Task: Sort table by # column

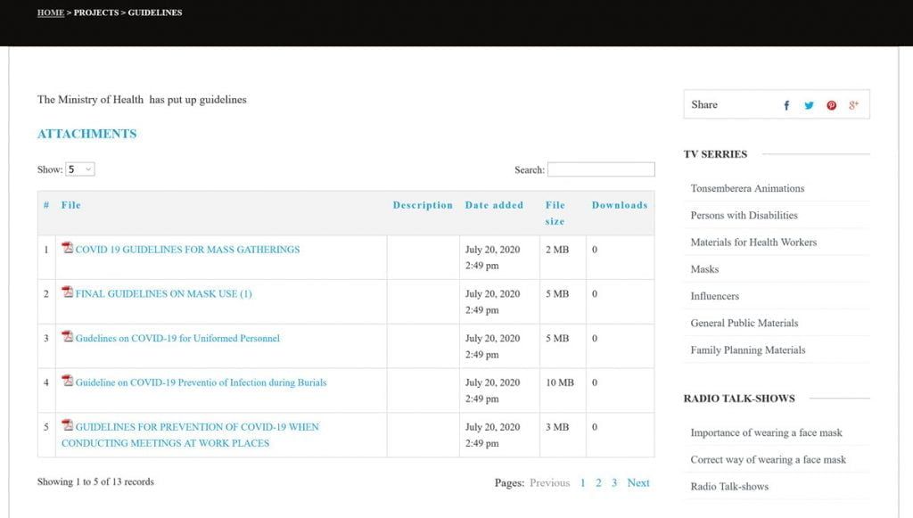Action: pyautogui.click(x=46, y=205)
